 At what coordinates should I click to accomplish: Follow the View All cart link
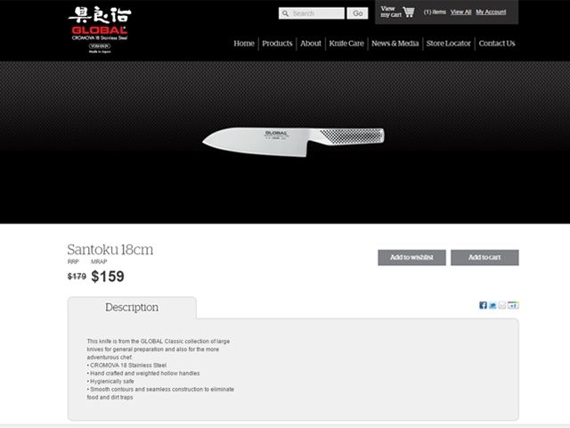tap(461, 12)
